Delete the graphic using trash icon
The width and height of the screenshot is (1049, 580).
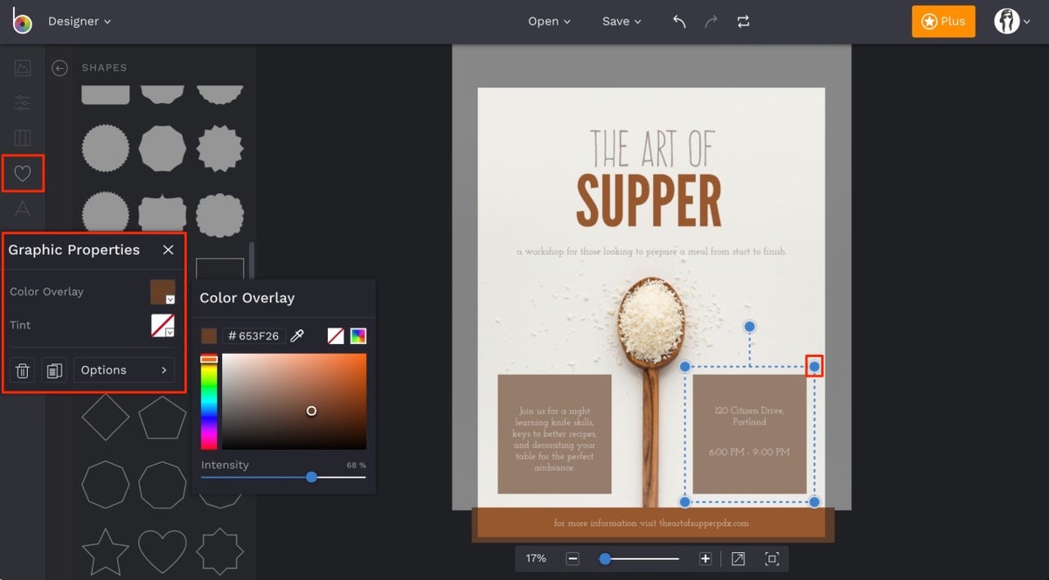pyautogui.click(x=22, y=369)
